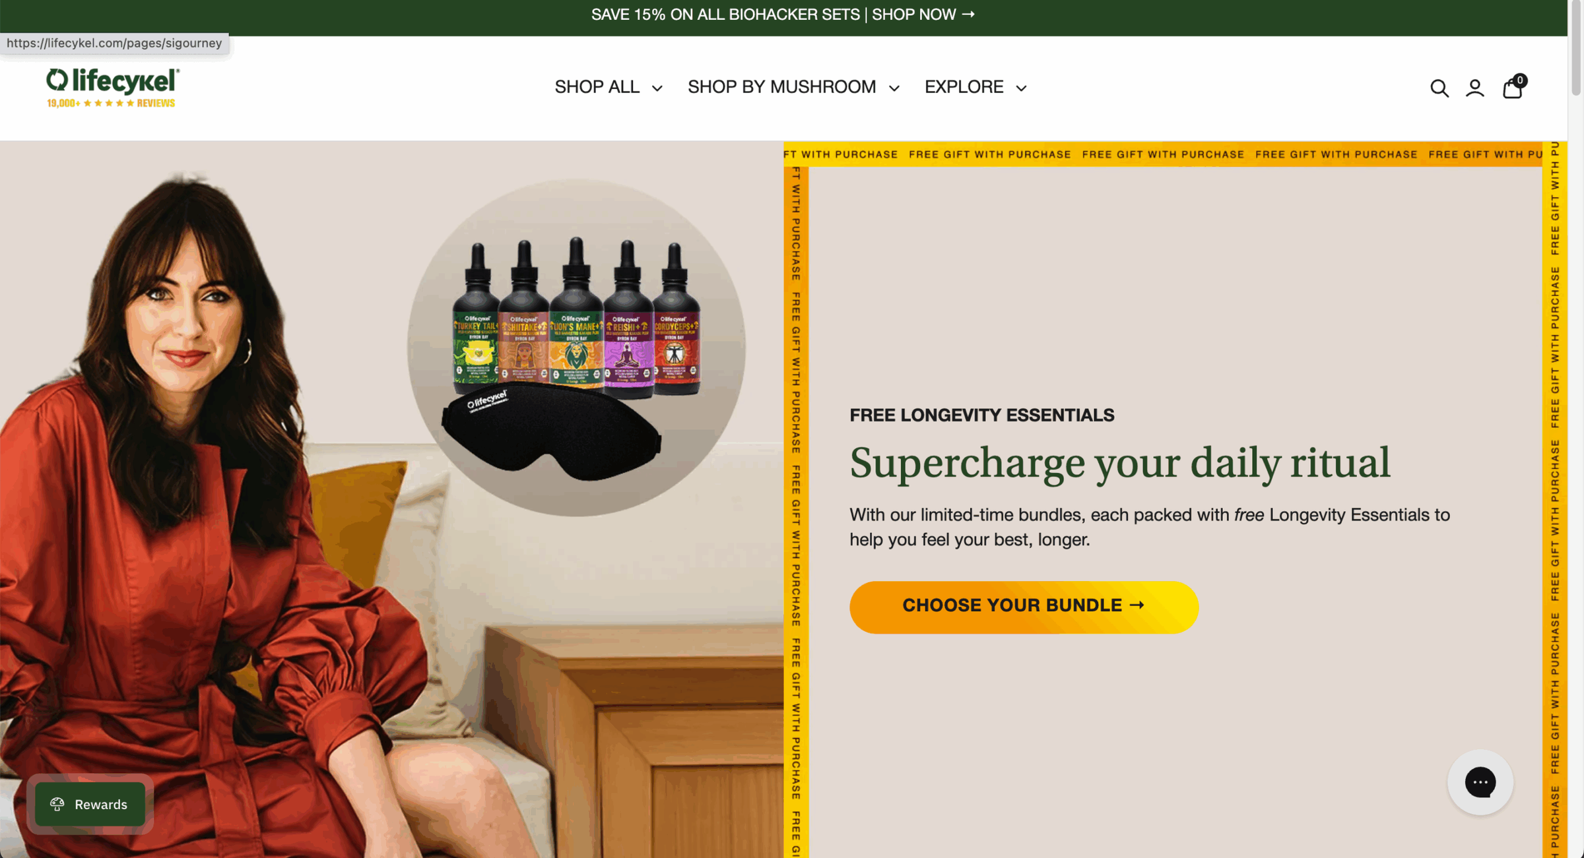This screenshot has height=858, width=1584.
Task: Click Choose Your Bundle button
Action: point(1024,607)
